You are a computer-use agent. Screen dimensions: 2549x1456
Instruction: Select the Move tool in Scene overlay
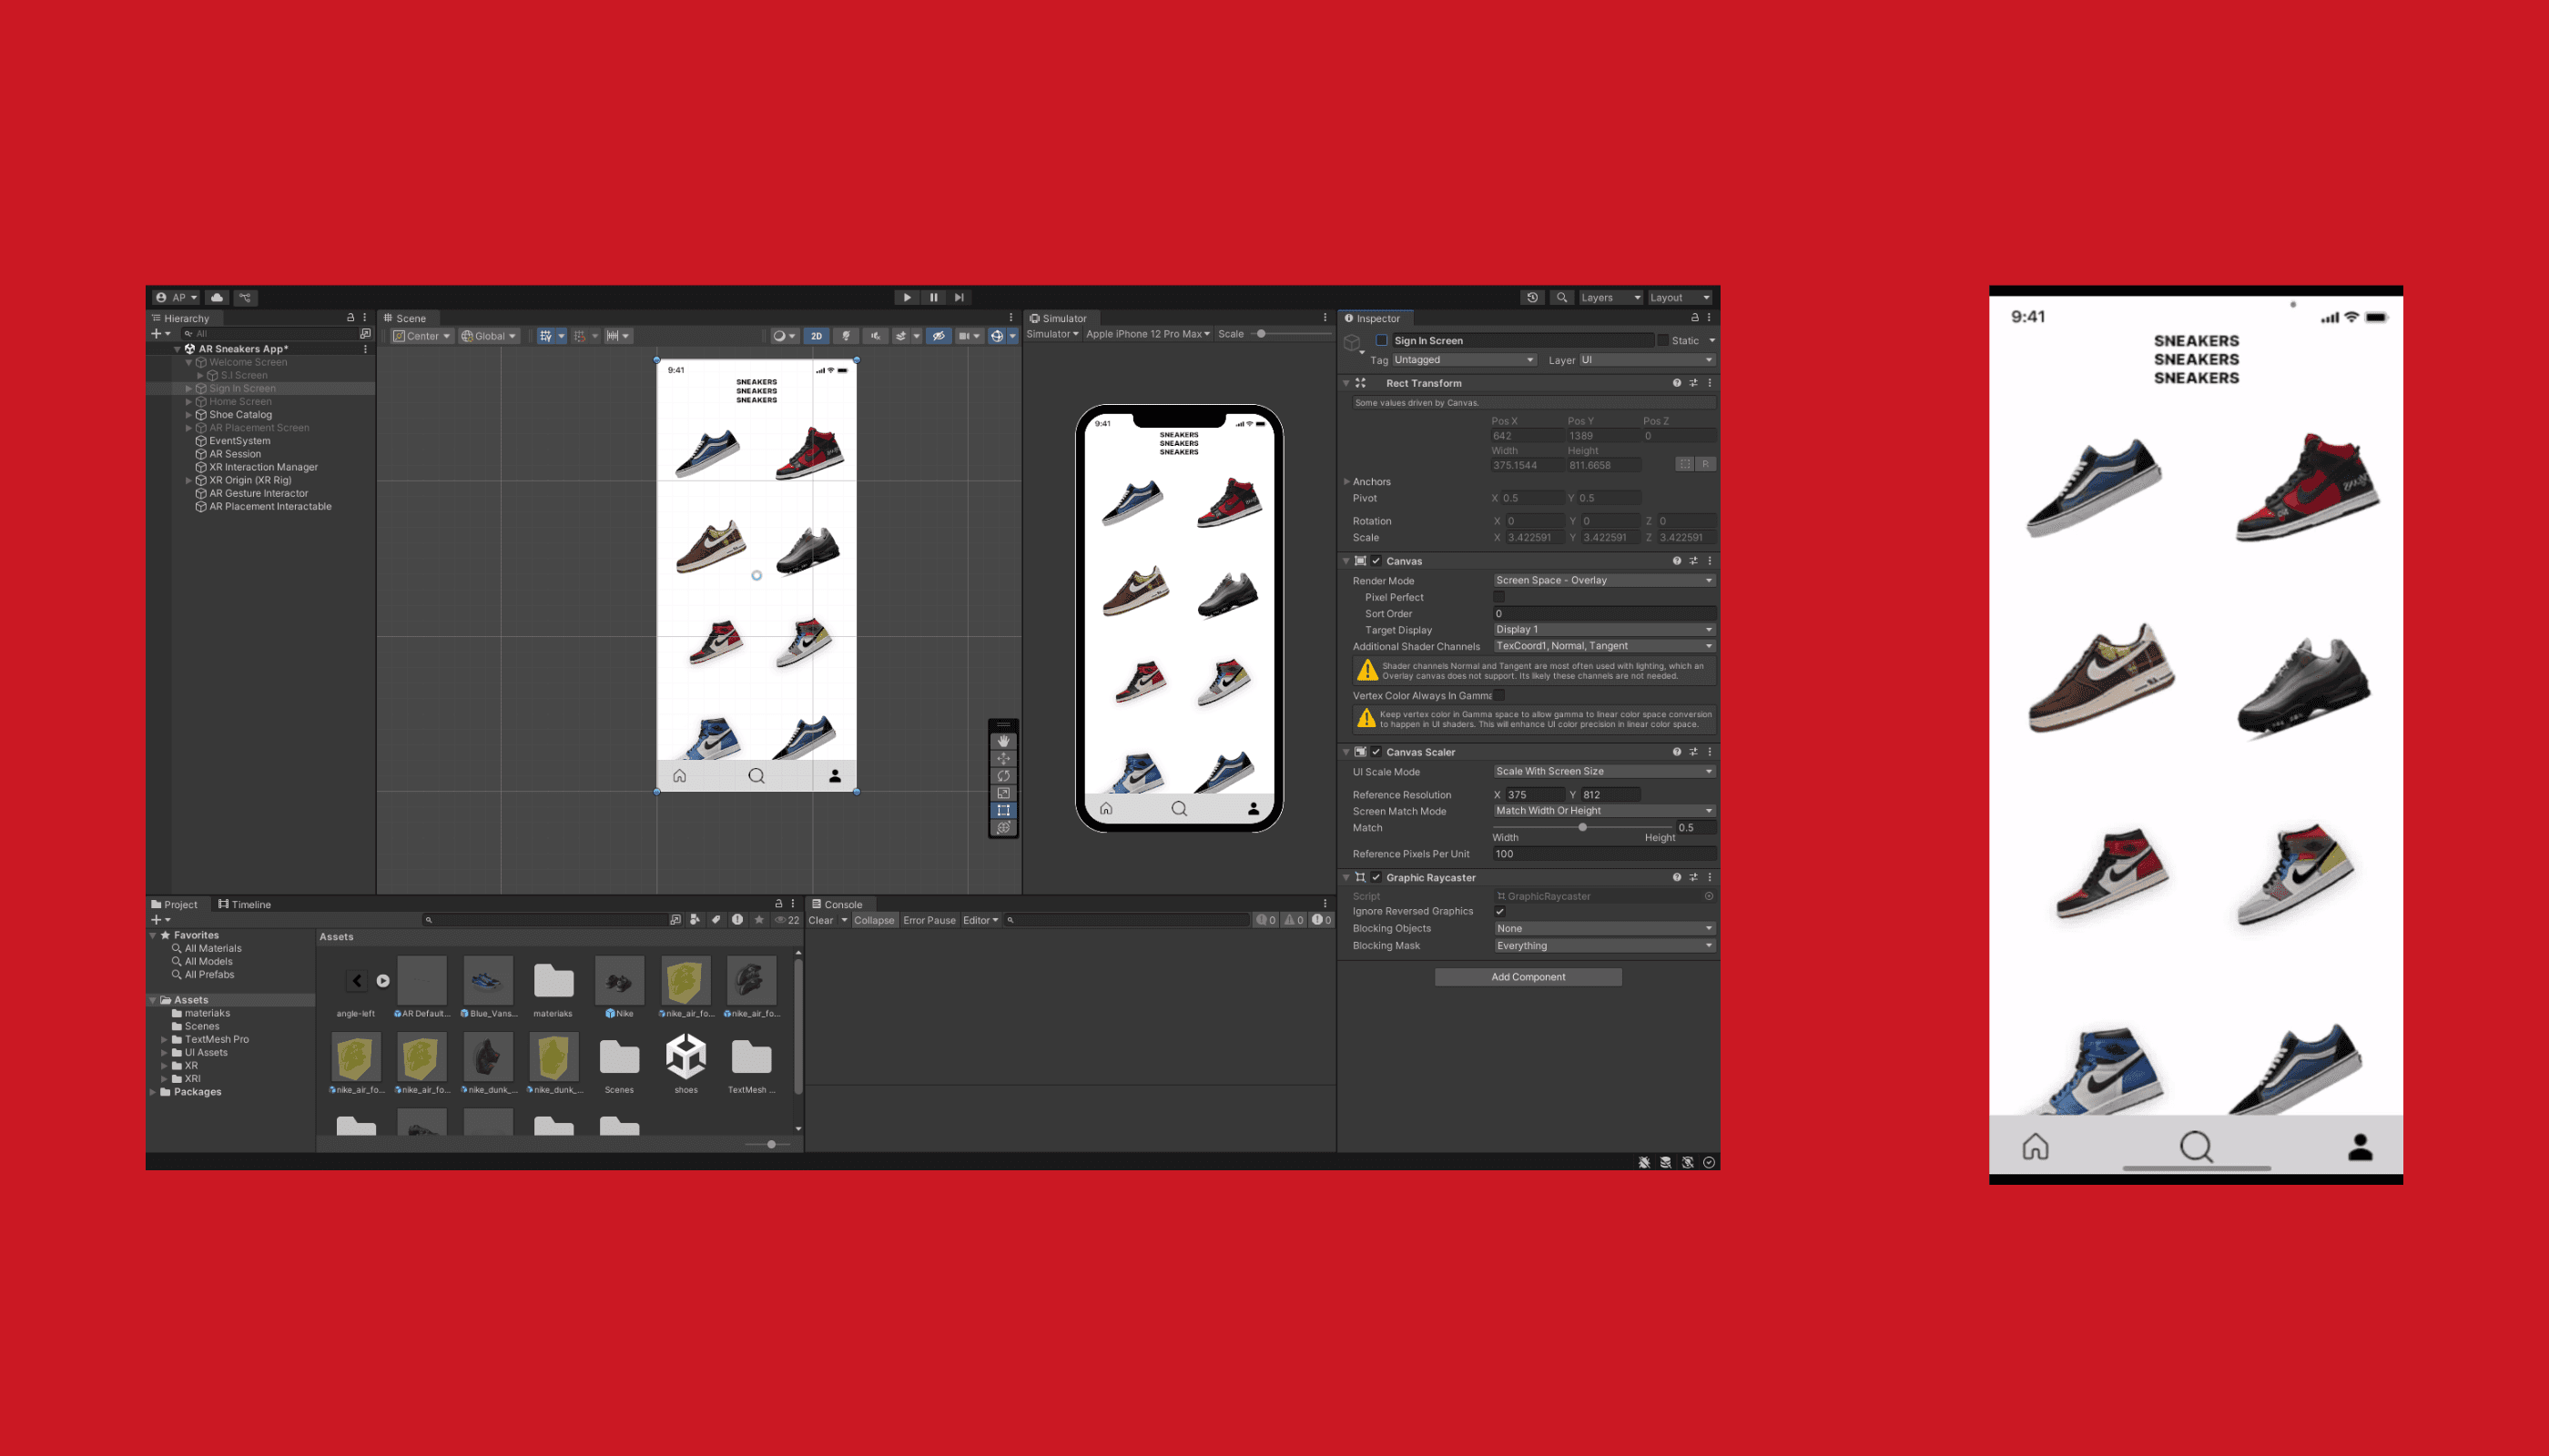[x=1003, y=759]
